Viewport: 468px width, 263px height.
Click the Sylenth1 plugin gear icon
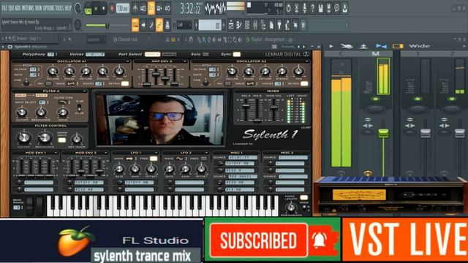click(10, 47)
